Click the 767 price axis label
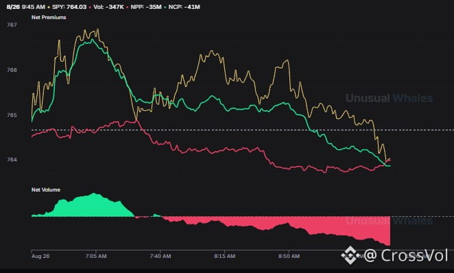Screen dimensions: 454x273 point(12,25)
